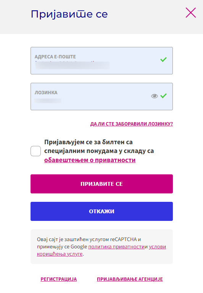Open the ПРИЈАВЉИВАЊЕ АГЕНЦИЈЕ link

(x=130, y=279)
